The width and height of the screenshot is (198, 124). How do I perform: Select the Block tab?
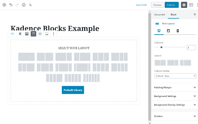[x=174, y=14]
